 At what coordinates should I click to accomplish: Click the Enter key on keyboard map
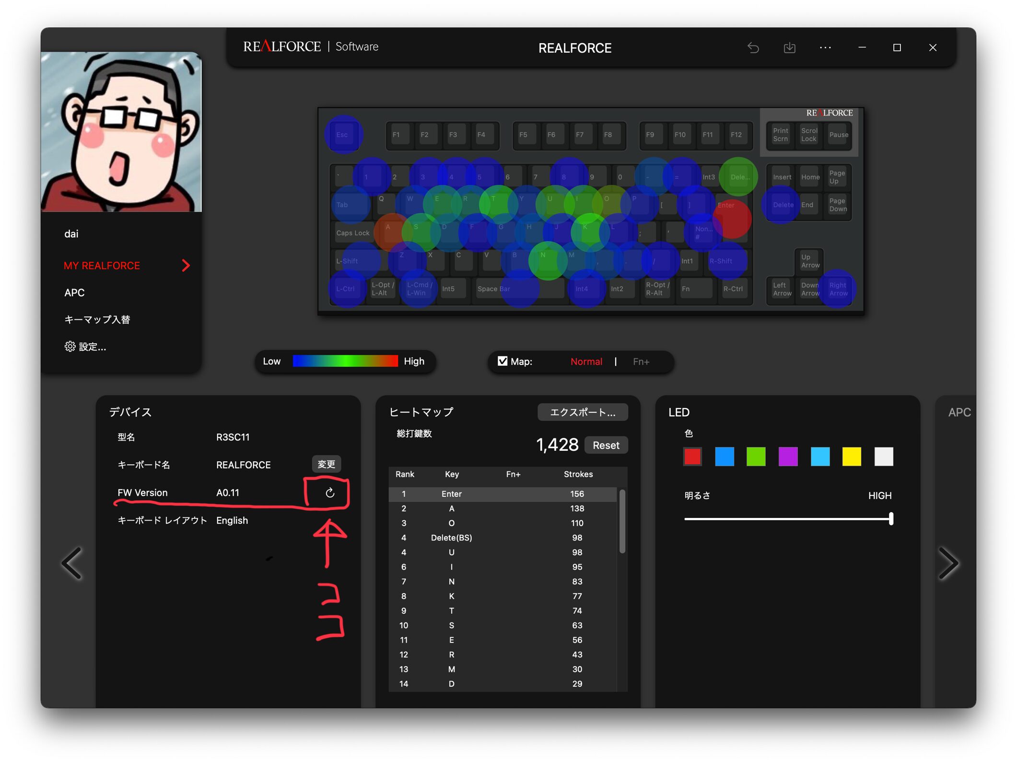tap(732, 218)
